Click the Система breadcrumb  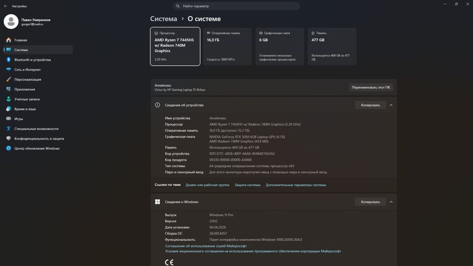coord(164,19)
